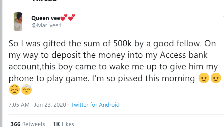The width and height of the screenshot is (224, 127).
Task: Click the 7:05 AM timestamp
Action: click(x=18, y=105)
